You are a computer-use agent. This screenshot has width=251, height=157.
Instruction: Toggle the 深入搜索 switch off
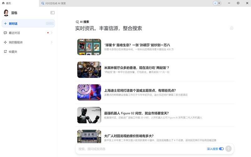click(222, 149)
